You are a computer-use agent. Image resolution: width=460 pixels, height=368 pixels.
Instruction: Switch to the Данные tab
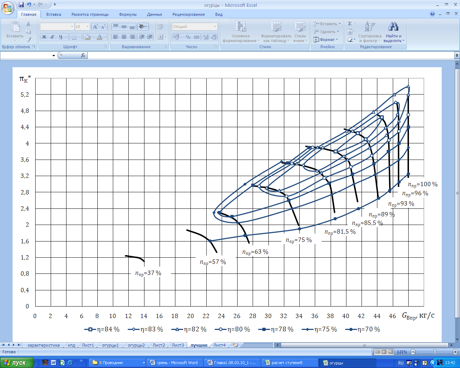[155, 14]
